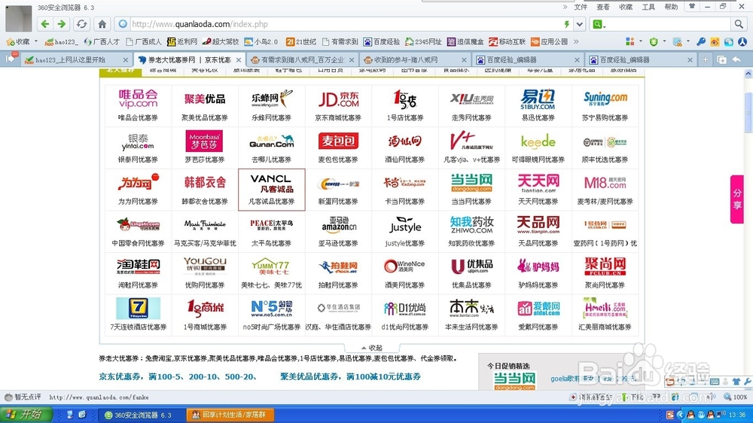This screenshot has width=753, height=423.
Task: Reload the page with the refresh icon
Action: pos(81,24)
